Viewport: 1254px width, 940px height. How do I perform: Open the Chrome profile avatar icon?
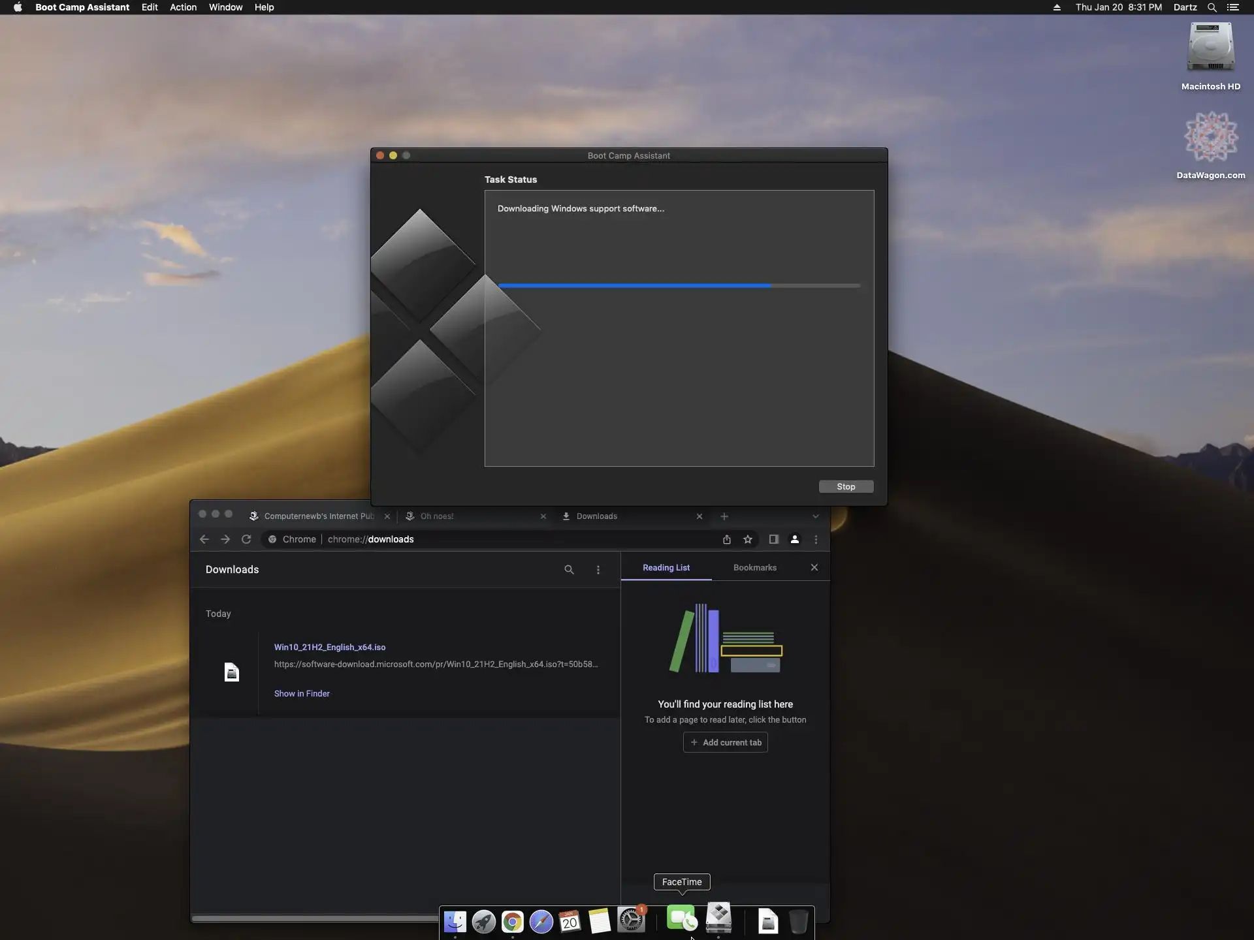[794, 539]
